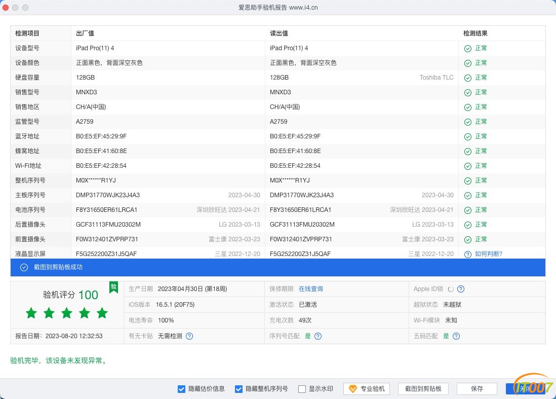Click the green check icon in 蜂窝地址 row
The height and width of the screenshot is (399, 556).
click(468, 152)
